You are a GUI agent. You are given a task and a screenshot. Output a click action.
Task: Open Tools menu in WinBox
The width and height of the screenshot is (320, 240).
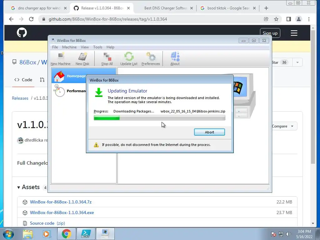[97, 47]
